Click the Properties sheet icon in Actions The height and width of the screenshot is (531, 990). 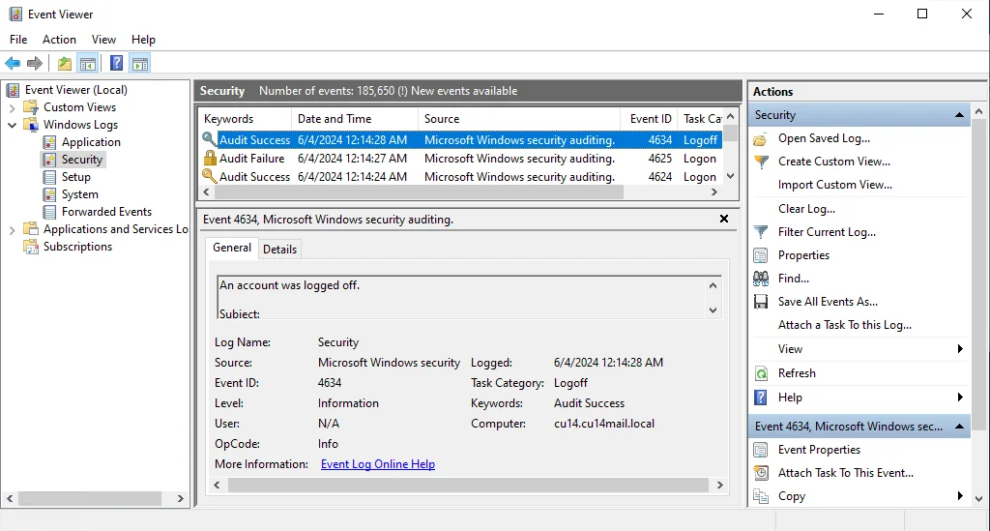tap(761, 255)
